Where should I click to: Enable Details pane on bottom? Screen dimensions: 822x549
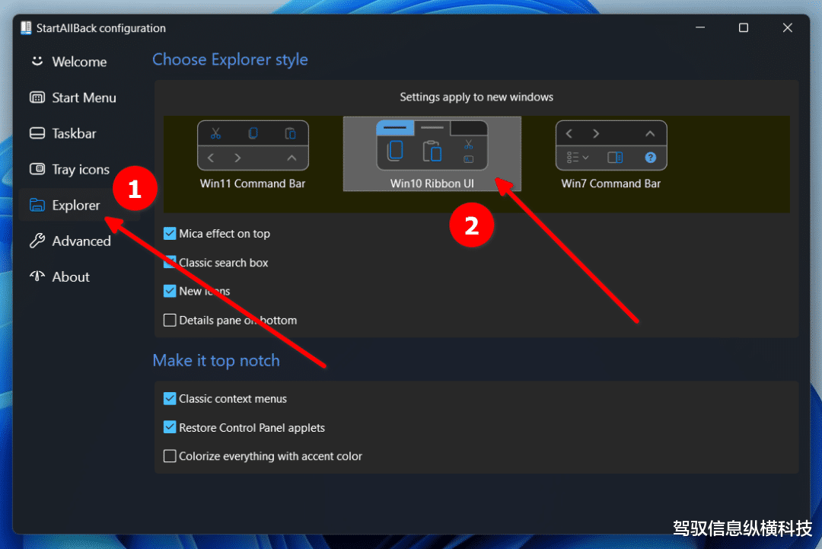[169, 320]
